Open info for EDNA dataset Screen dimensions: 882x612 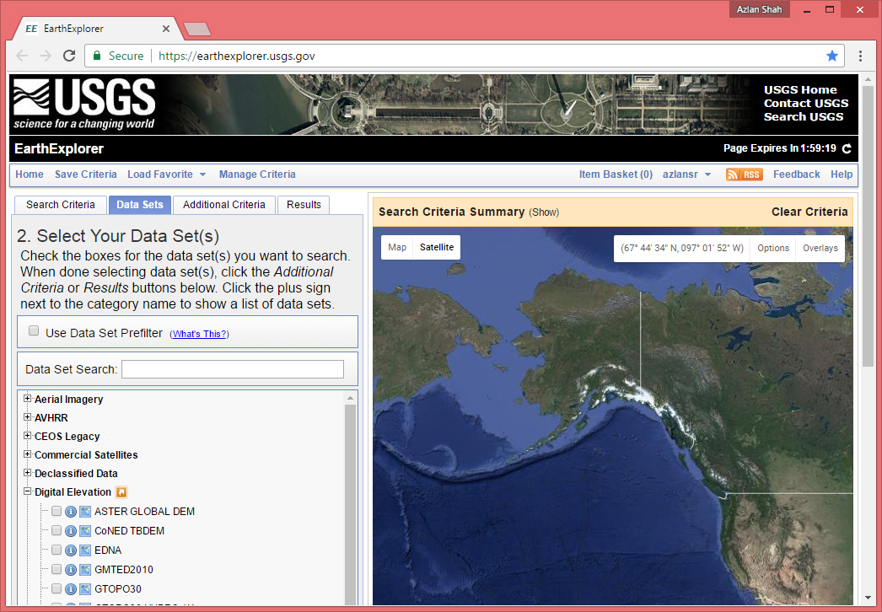click(71, 550)
